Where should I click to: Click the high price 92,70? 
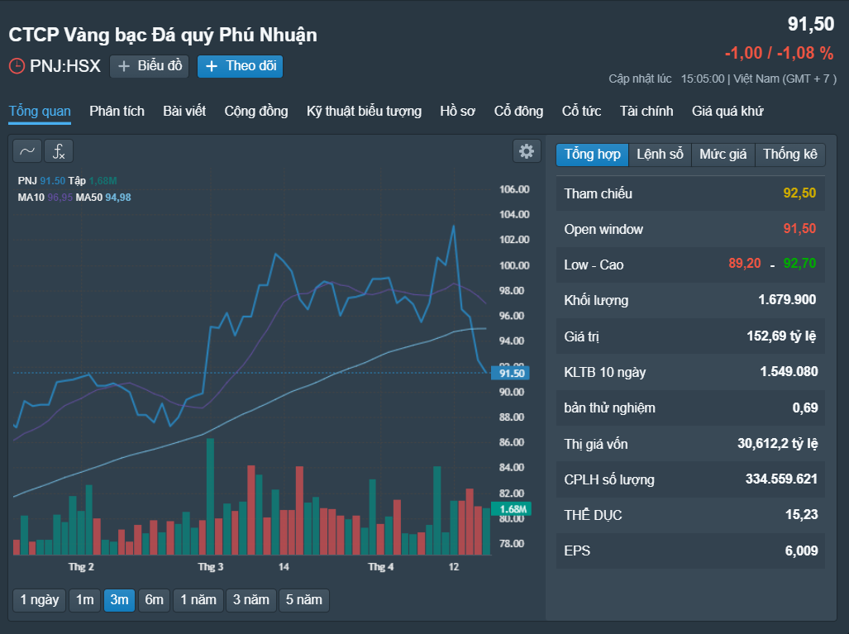point(799,264)
